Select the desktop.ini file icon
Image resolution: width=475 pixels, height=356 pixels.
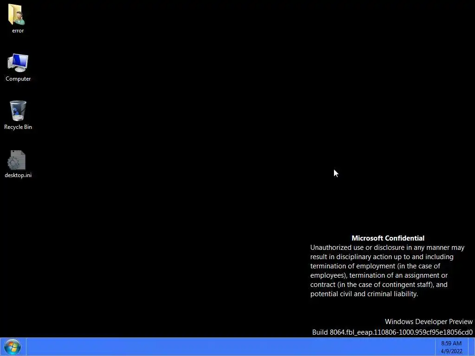point(18,160)
